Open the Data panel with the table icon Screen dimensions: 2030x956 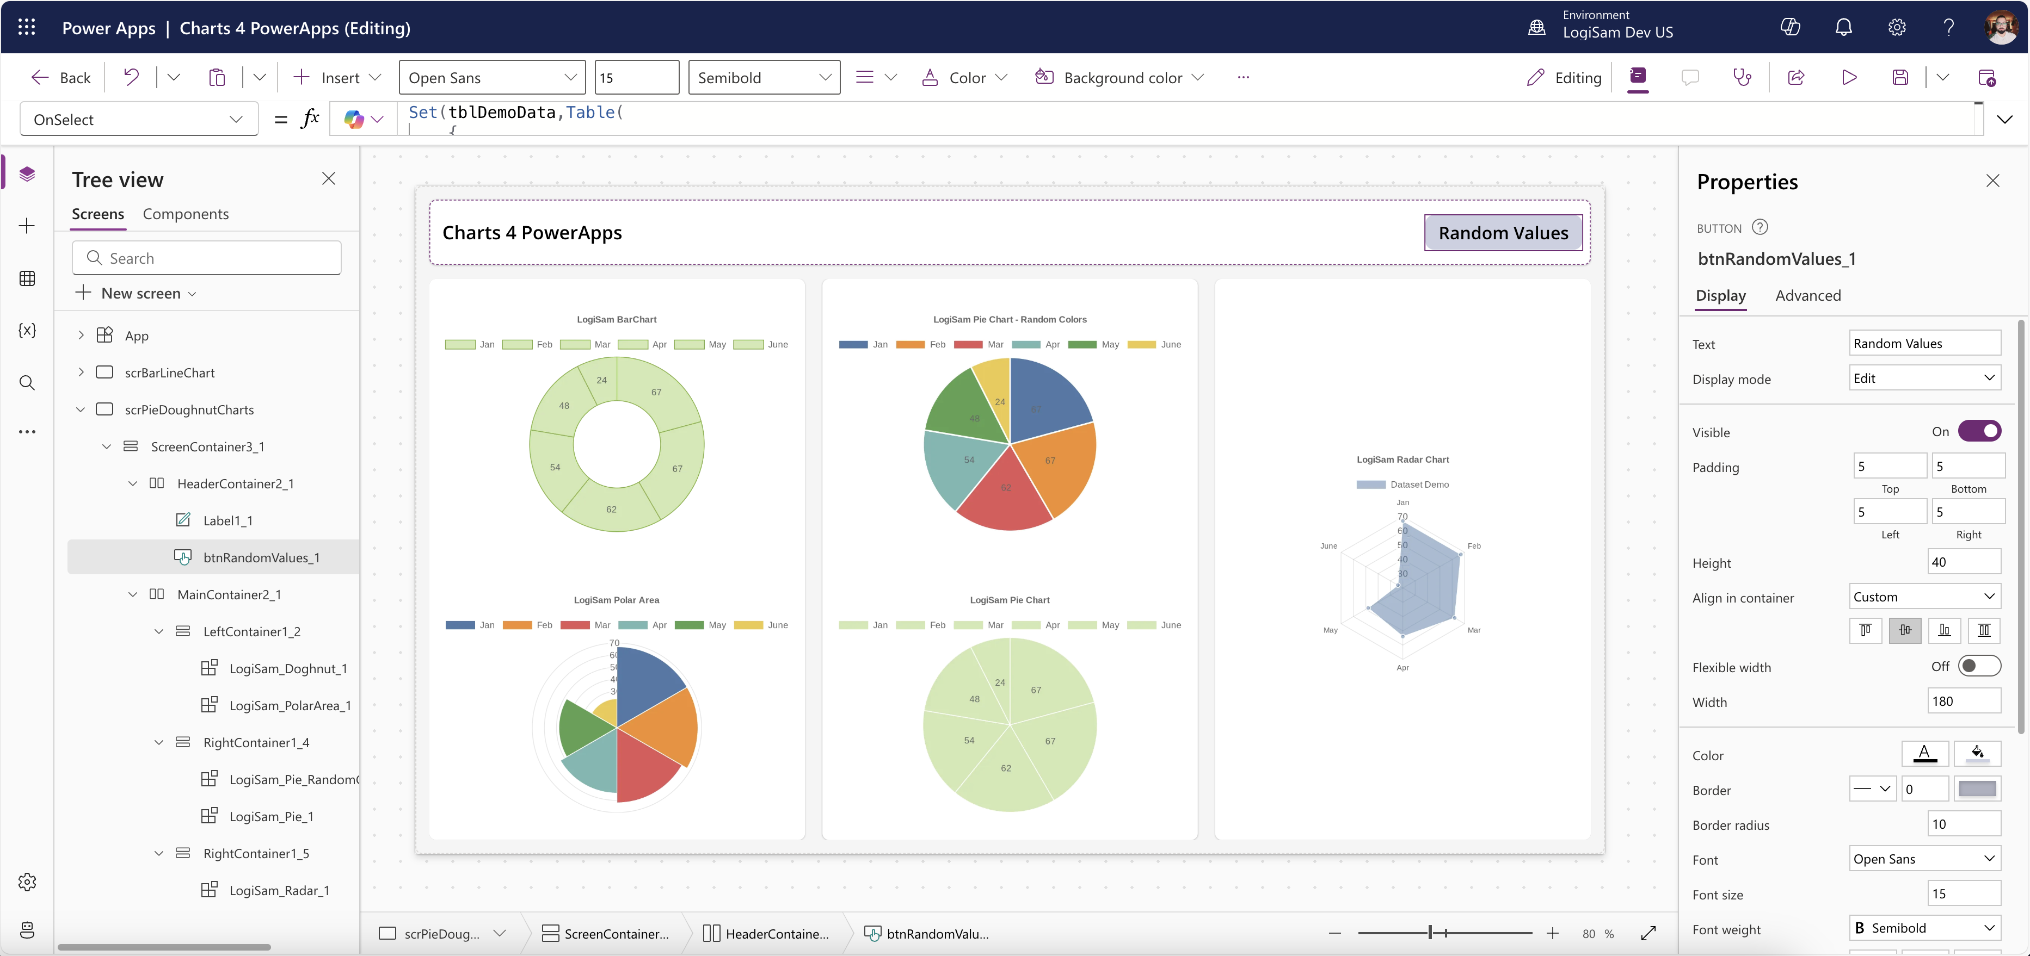(27, 278)
